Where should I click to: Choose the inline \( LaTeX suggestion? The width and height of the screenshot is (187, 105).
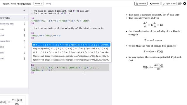point(71,52)
